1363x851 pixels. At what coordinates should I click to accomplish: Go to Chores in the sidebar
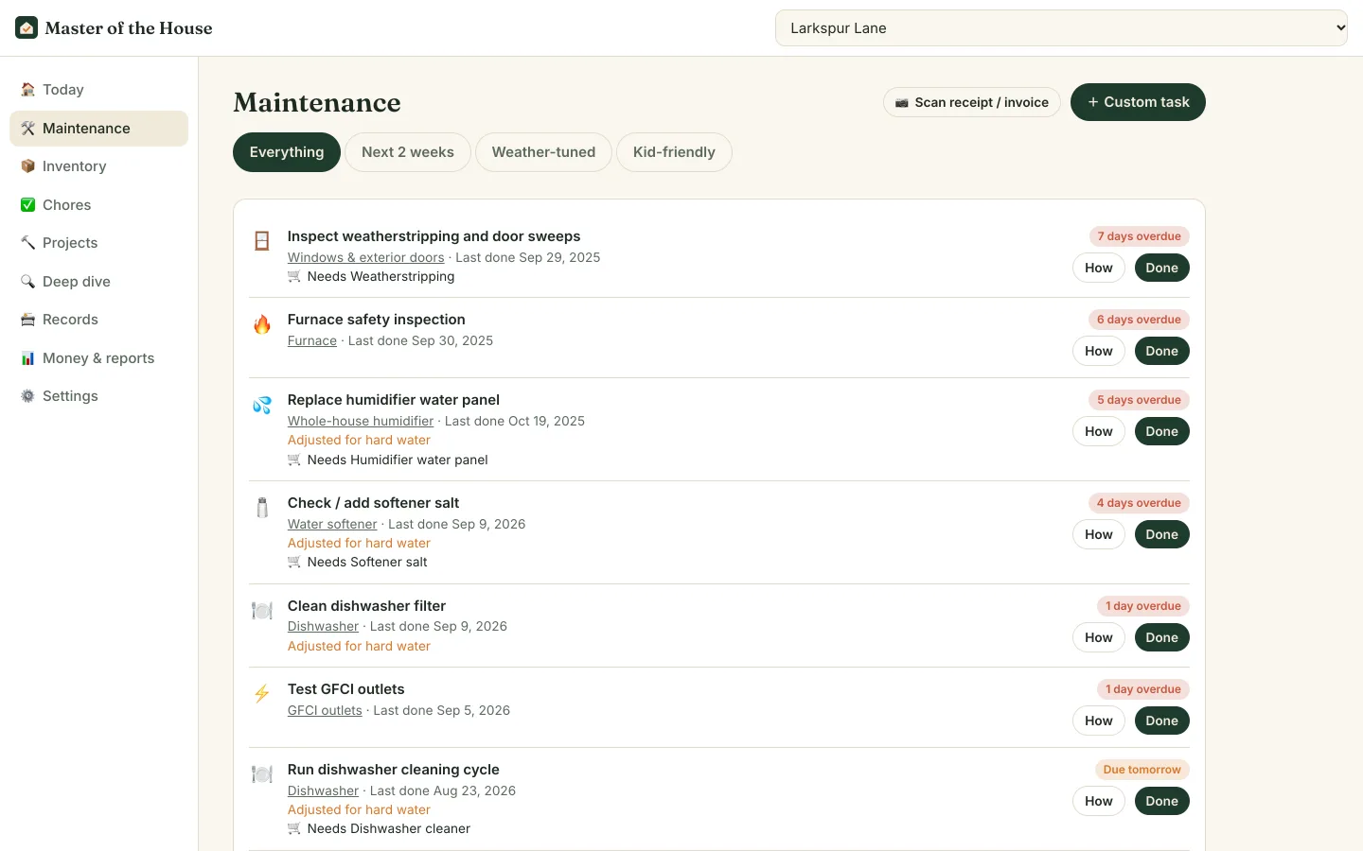(98, 205)
